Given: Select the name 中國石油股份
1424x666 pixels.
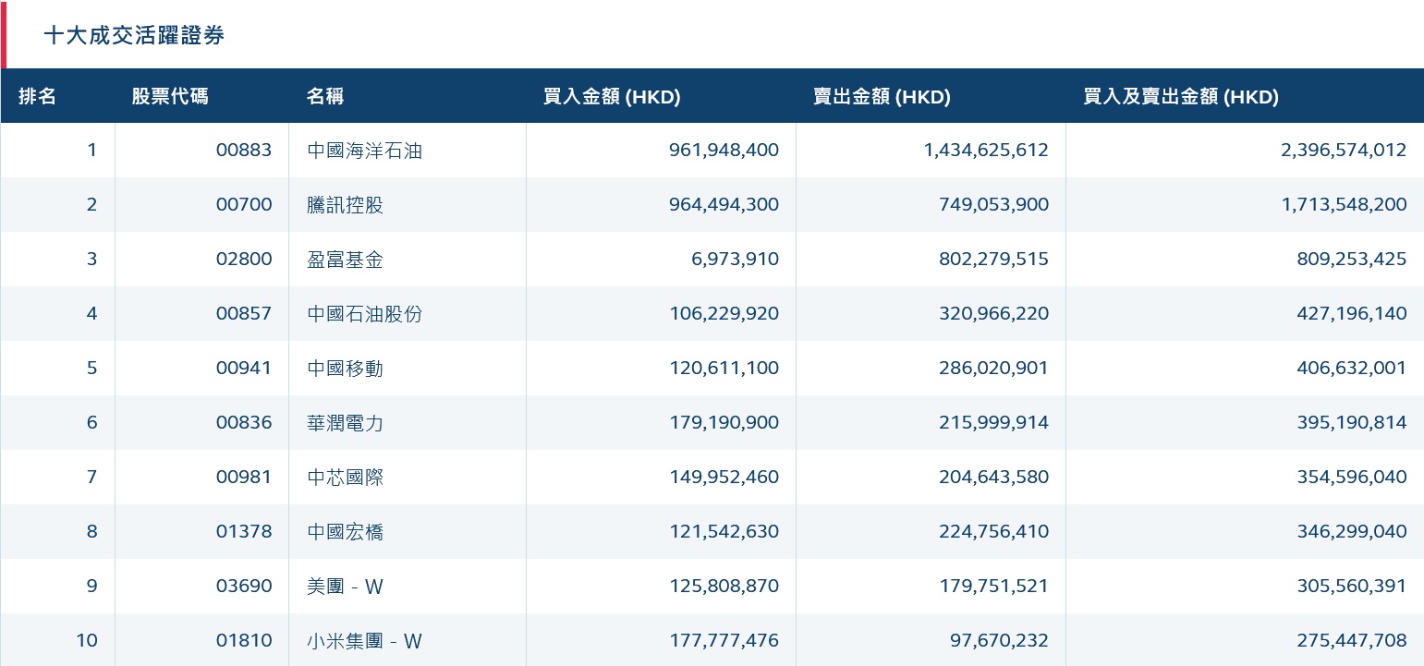Looking at the screenshot, I should (x=364, y=313).
